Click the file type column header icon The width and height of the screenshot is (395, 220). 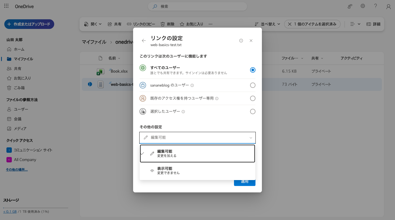[x=101, y=58]
